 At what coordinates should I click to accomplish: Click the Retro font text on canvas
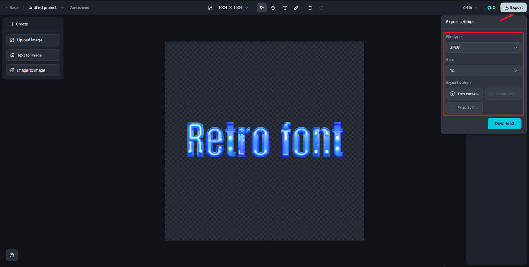click(264, 140)
